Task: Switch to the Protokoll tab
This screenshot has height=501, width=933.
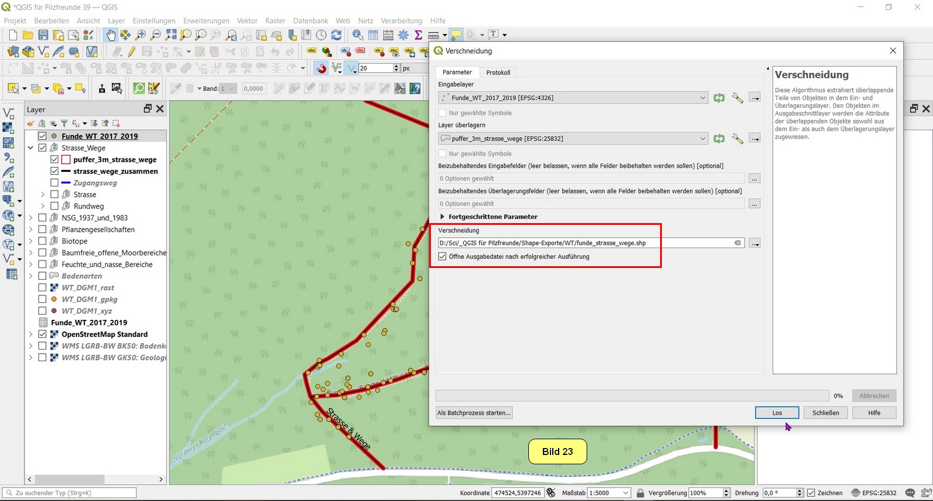Action: (498, 72)
